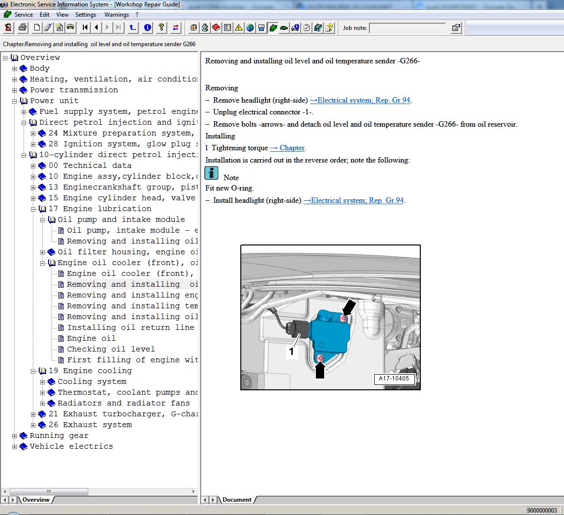The width and height of the screenshot is (564, 515).
Task: Open the ? help menu
Action: click(x=137, y=15)
